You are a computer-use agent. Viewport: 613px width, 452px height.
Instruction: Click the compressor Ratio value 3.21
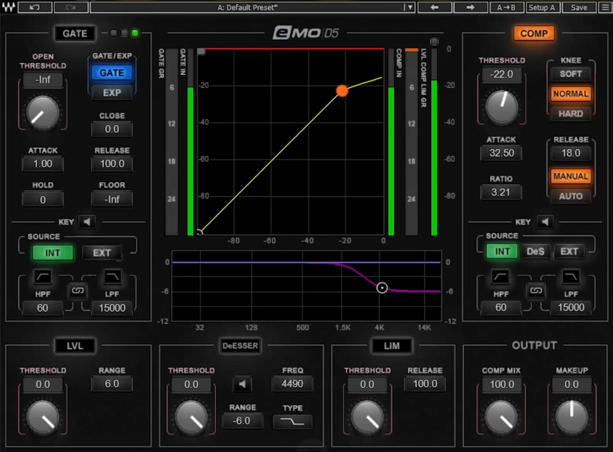tap(501, 192)
